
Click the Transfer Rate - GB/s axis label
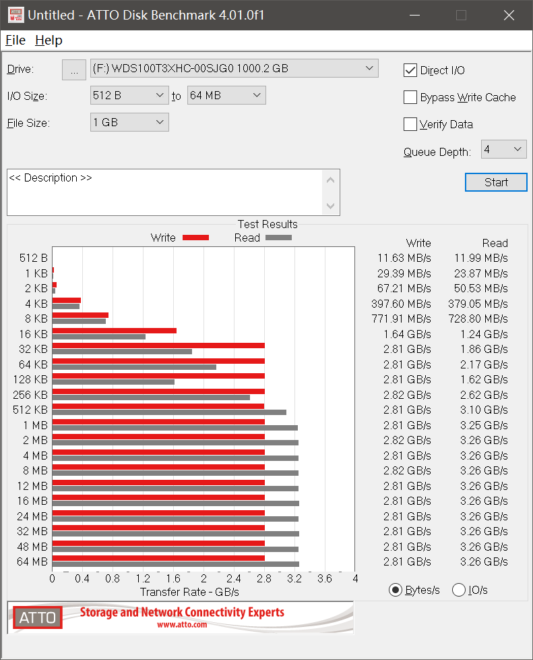[189, 593]
